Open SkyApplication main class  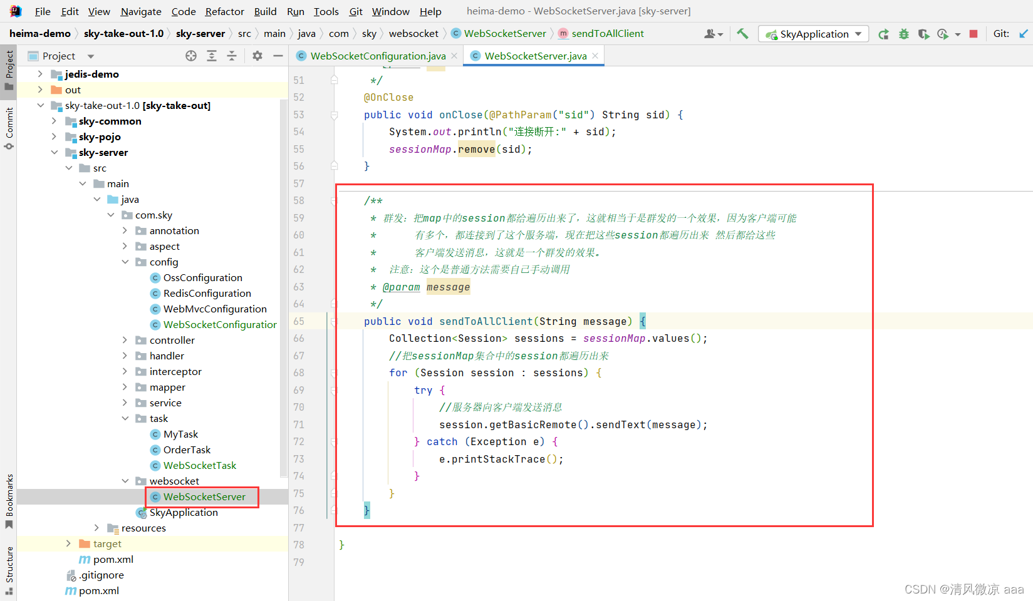click(x=184, y=512)
